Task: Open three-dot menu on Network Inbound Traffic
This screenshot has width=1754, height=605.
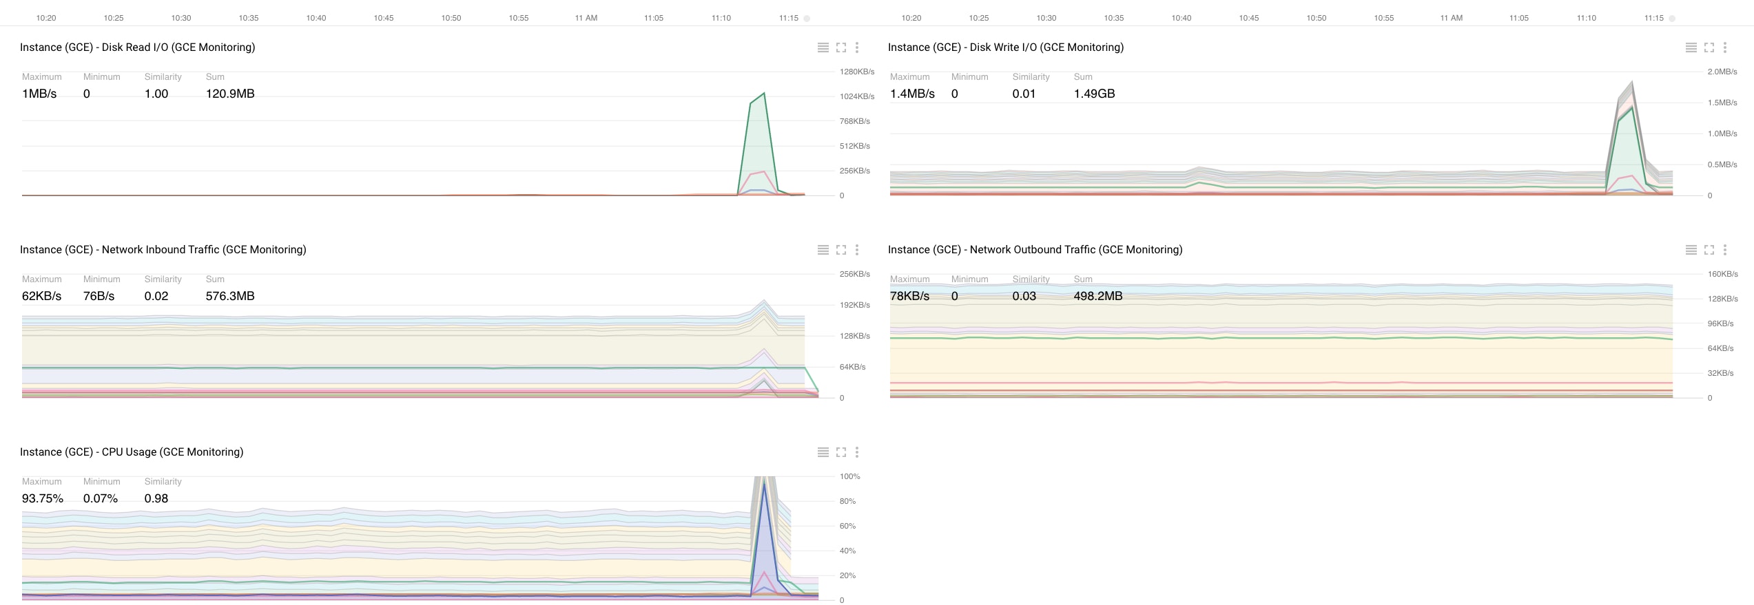Action: pyautogui.click(x=857, y=250)
